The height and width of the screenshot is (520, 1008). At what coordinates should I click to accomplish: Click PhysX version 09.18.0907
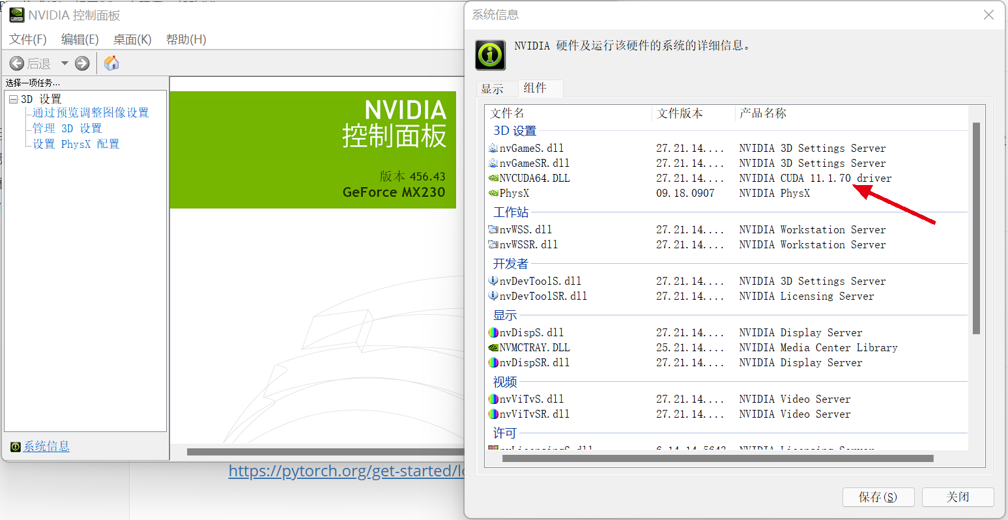coord(685,193)
